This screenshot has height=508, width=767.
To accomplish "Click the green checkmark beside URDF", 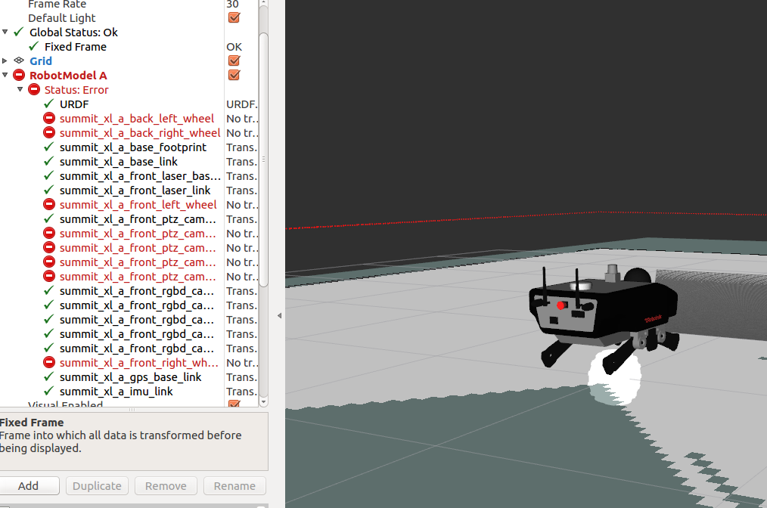I will (x=49, y=104).
